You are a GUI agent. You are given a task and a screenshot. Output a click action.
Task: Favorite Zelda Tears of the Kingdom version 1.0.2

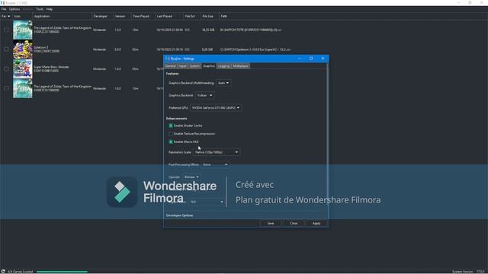[6, 88]
